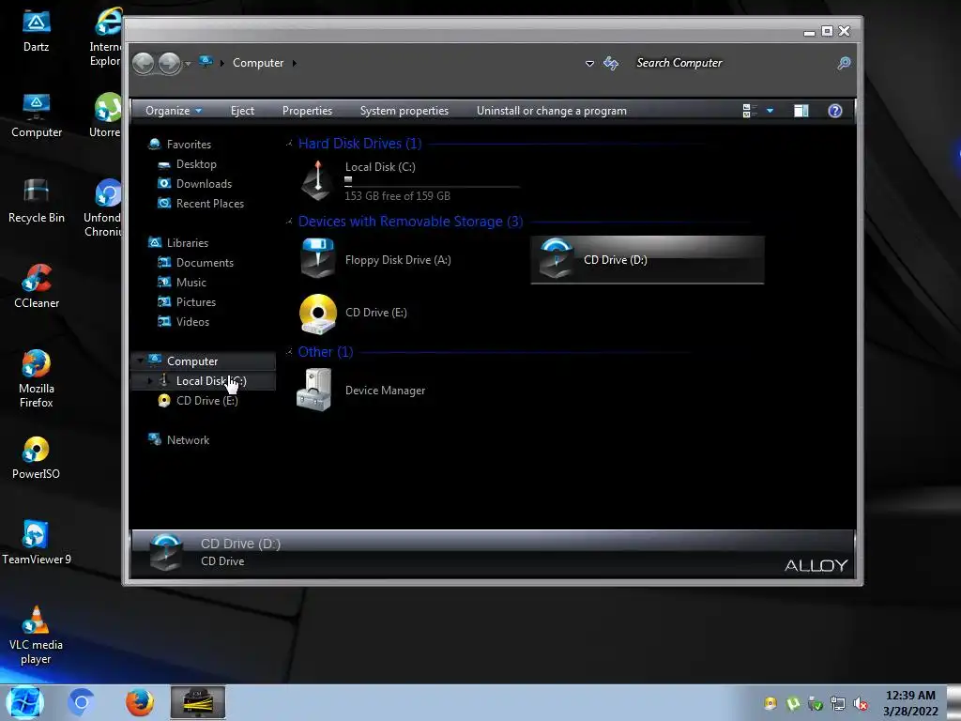Click Properties in the toolbar
This screenshot has width=961, height=721.
pyautogui.click(x=307, y=111)
